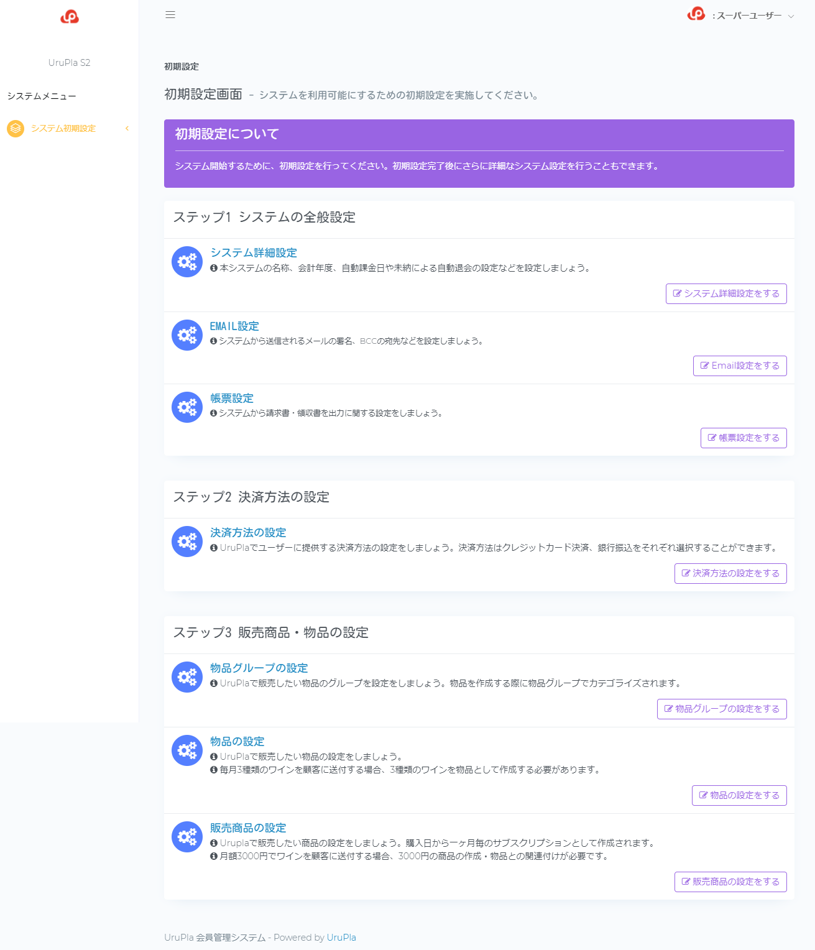Viewport: 815px width, 950px height.
Task: Click the 物品グループの設定をする button
Action: [722, 709]
